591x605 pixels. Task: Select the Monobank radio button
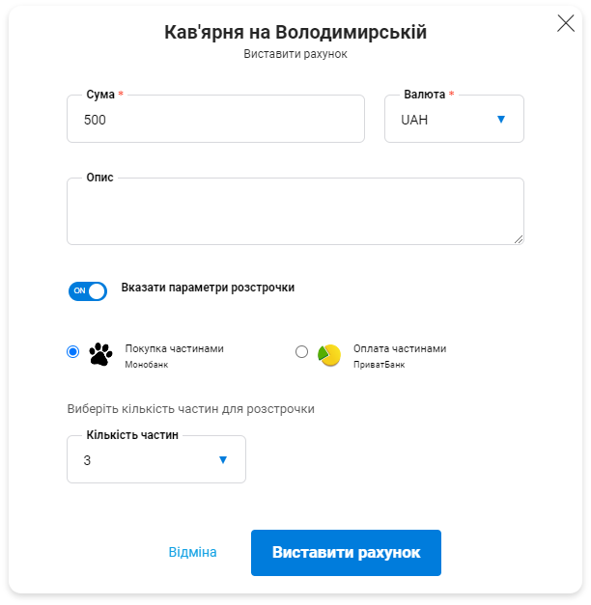pyautogui.click(x=73, y=351)
